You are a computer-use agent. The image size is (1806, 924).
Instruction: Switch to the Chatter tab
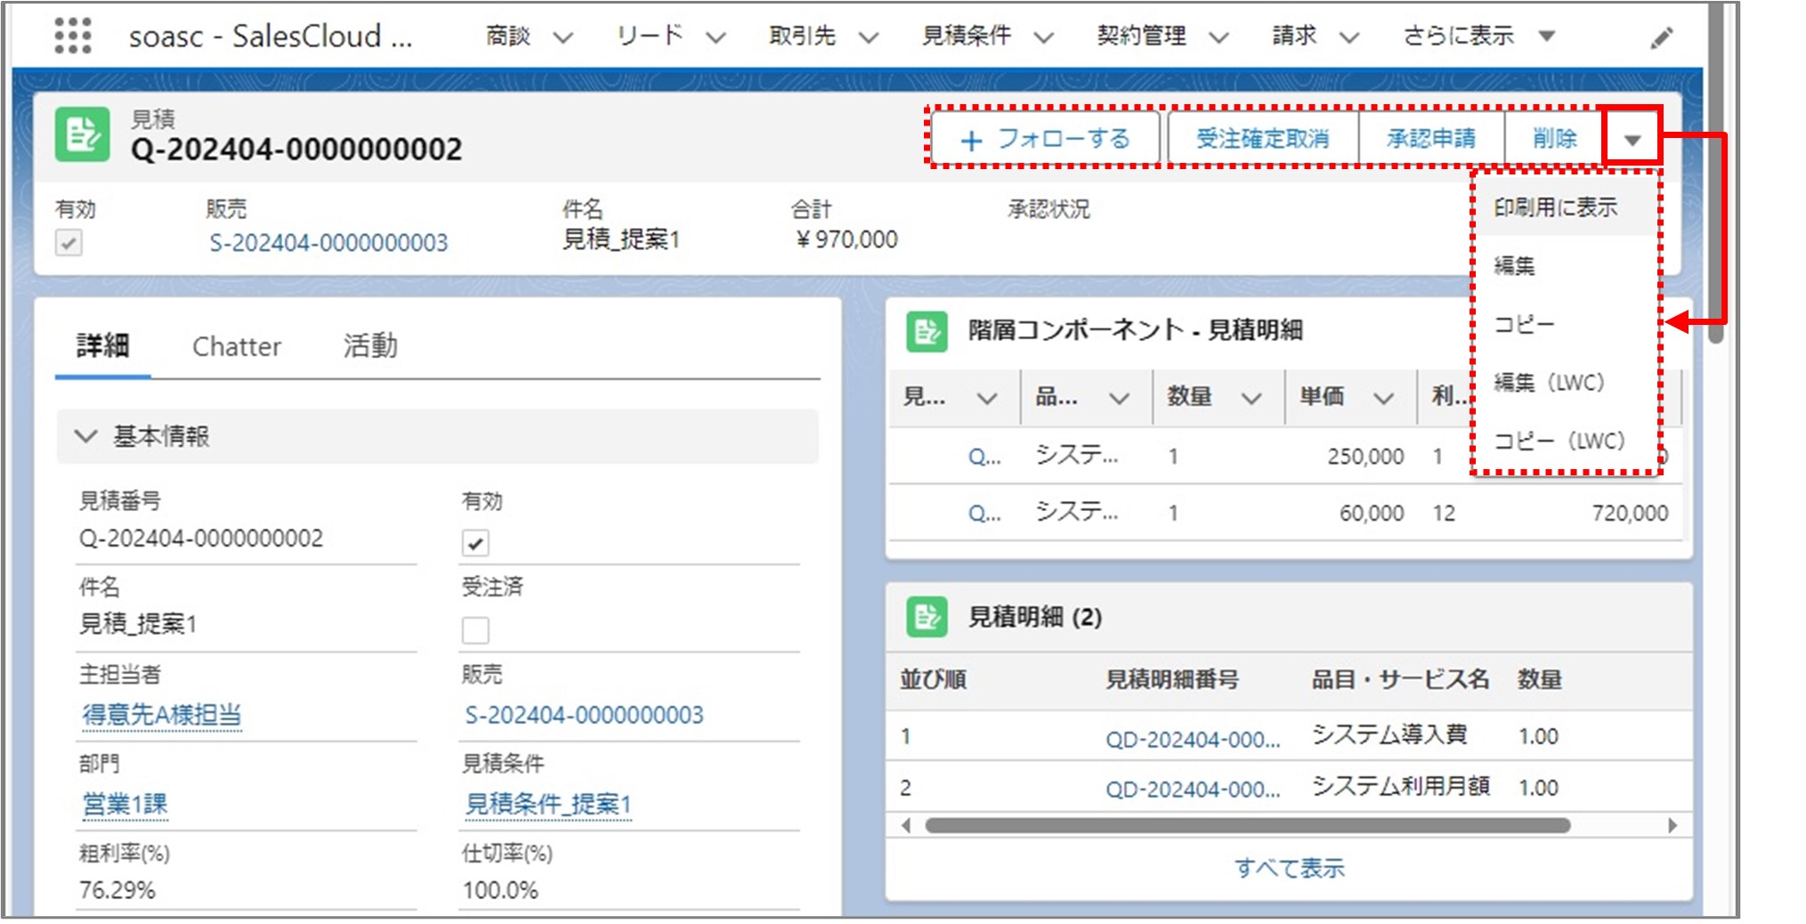point(237,346)
